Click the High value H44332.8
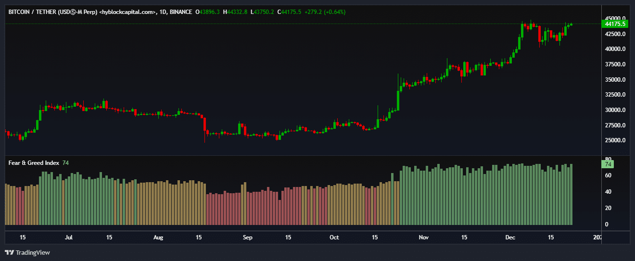This screenshot has width=635, height=261. (235, 12)
